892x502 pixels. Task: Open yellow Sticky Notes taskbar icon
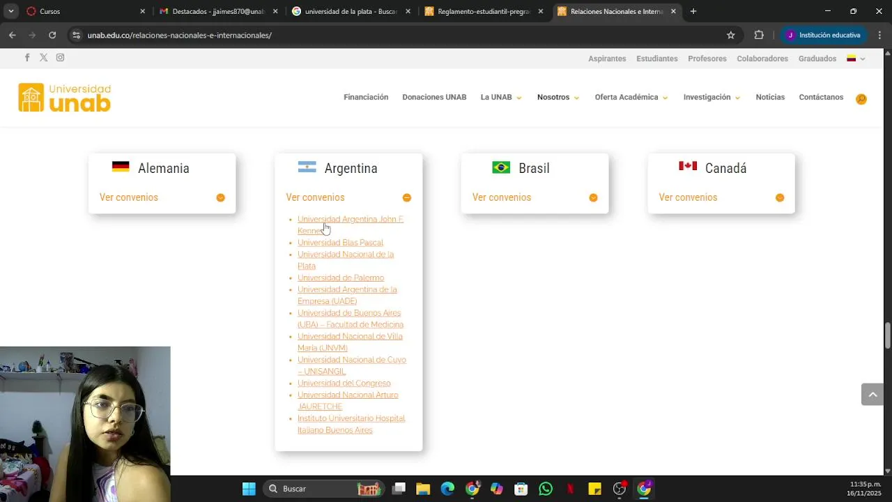click(x=594, y=489)
